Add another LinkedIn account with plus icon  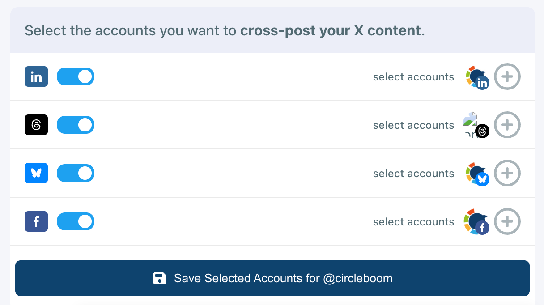pos(507,76)
